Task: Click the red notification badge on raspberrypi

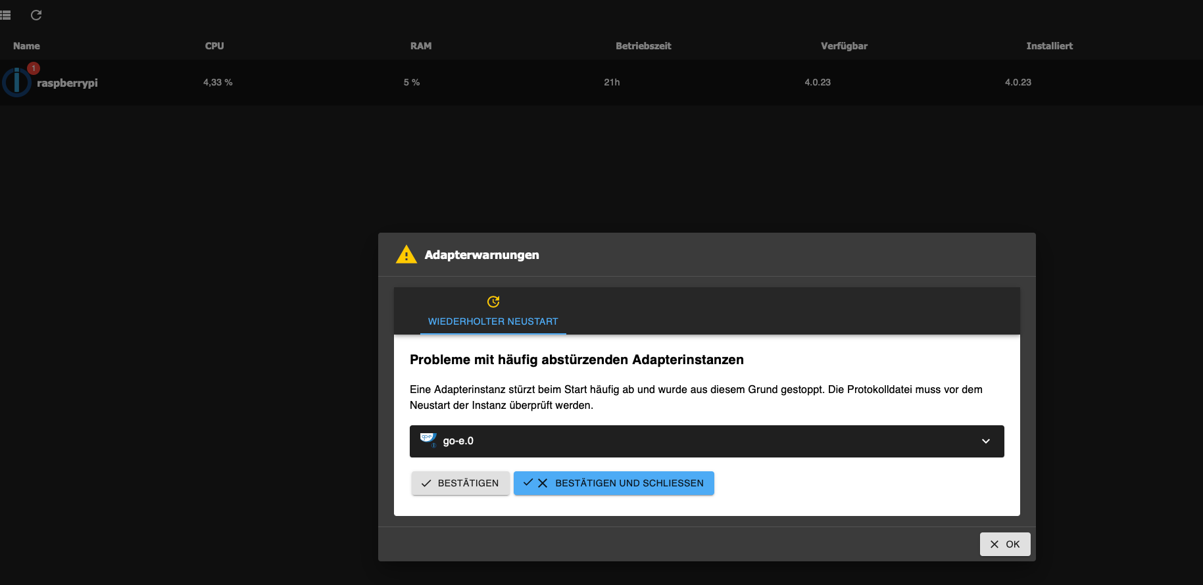Action: click(x=34, y=68)
